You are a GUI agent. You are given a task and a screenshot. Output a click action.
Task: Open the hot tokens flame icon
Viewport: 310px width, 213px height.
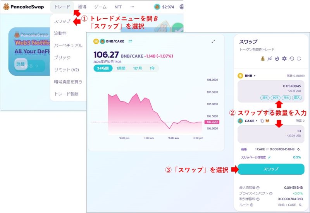coord(277,59)
